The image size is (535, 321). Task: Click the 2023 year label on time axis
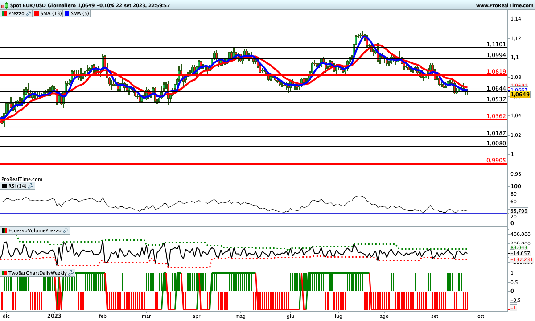pyautogui.click(x=55, y=316)
